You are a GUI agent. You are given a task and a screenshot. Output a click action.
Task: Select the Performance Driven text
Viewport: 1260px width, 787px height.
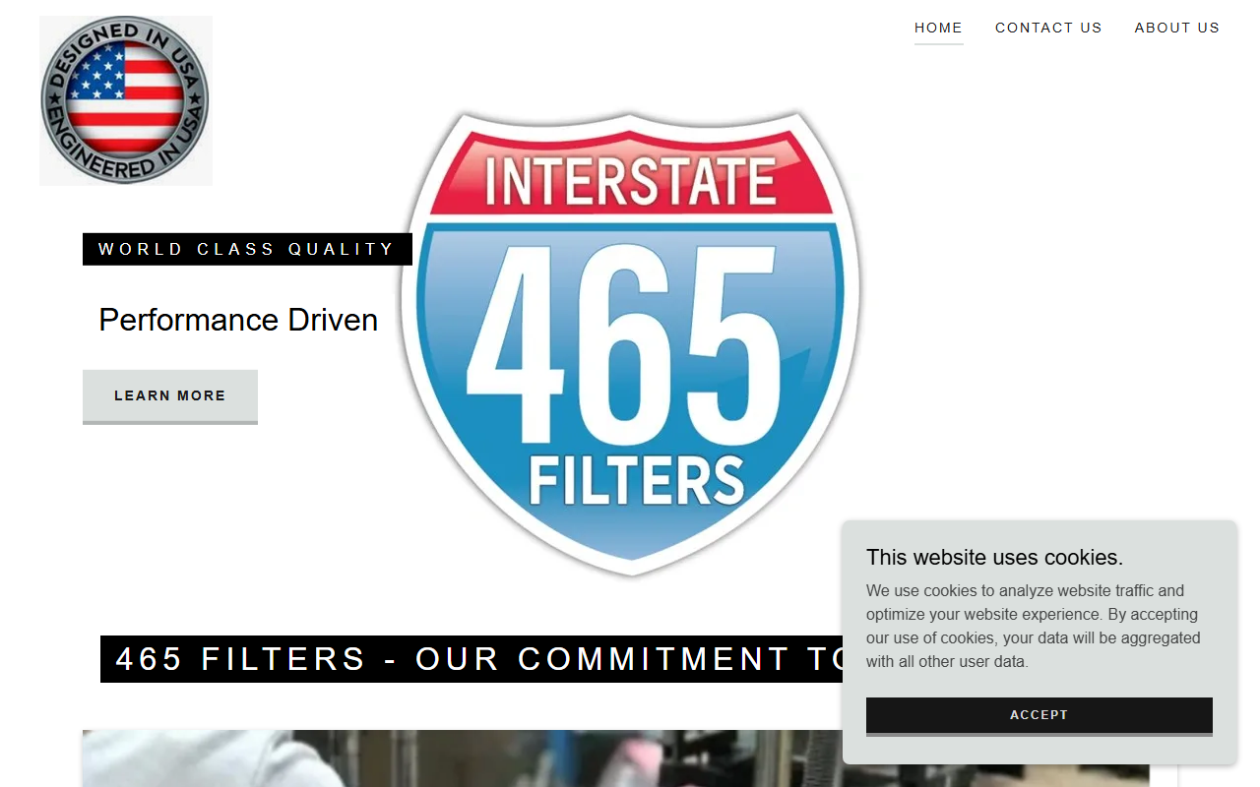[238, 320]
